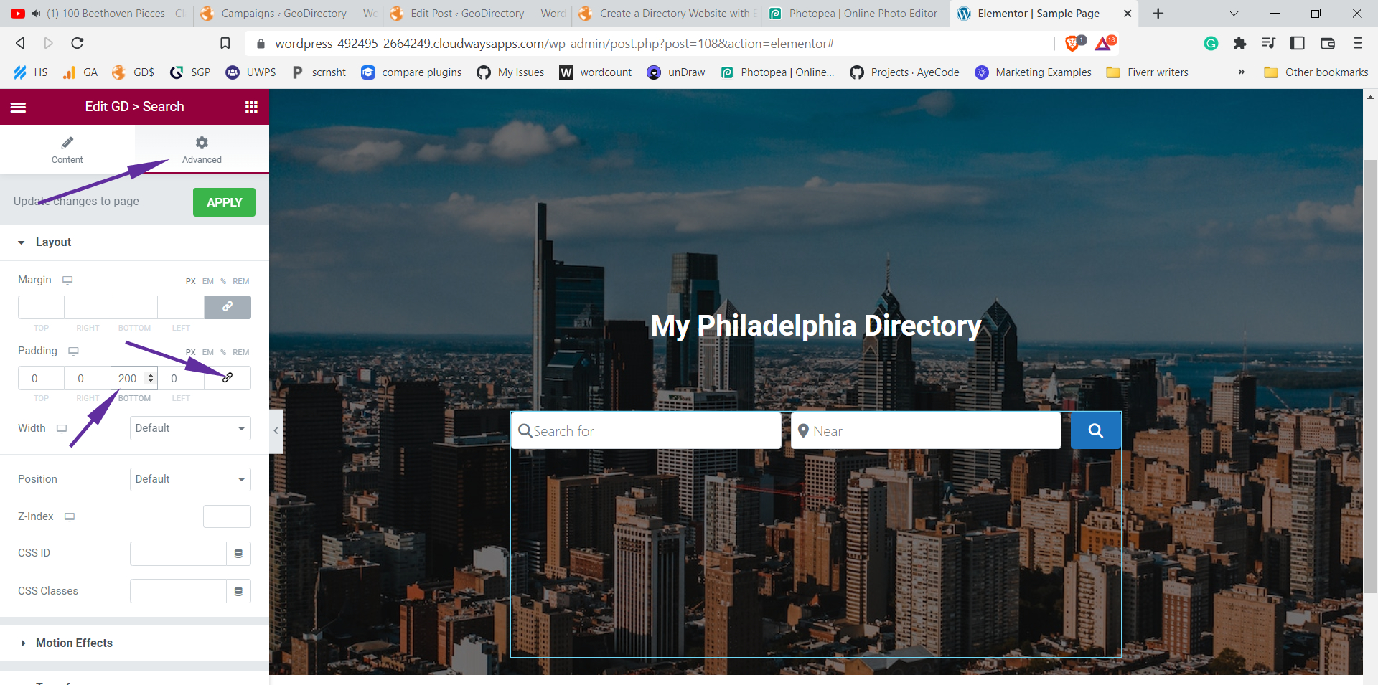This screenshot has width=1378, height=685.
Task: Switch to the Content tab
Action: coord(67,149)
